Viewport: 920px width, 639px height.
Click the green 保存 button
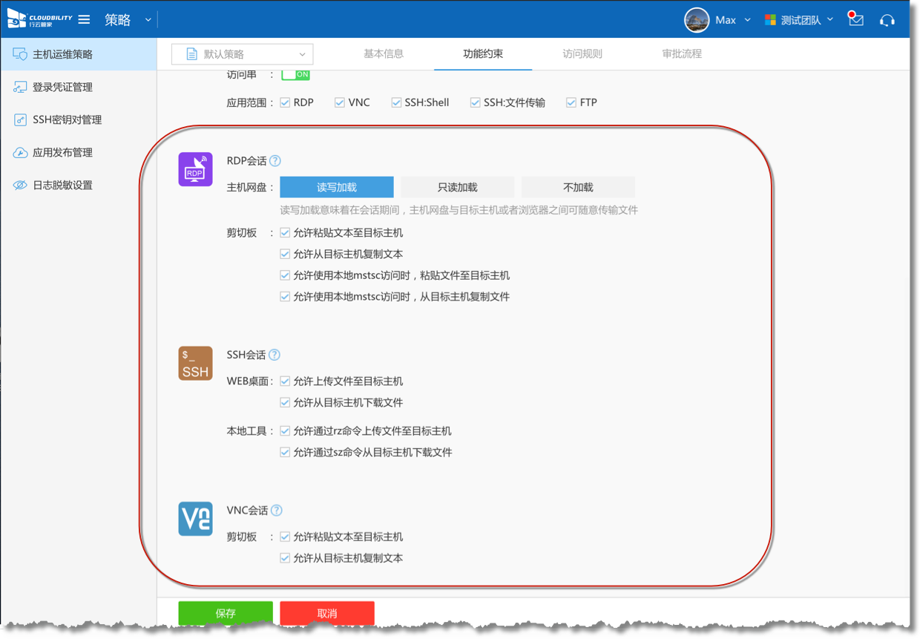226,614
